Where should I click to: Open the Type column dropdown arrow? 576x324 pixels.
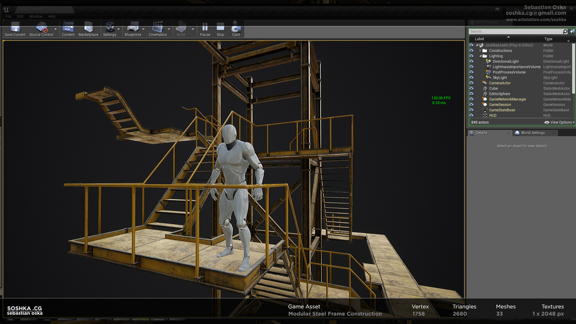(569, 41)
